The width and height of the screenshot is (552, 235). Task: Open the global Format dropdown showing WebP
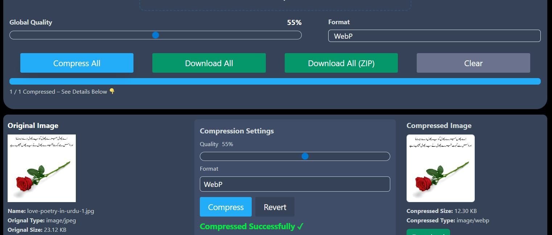pos(434,36)
